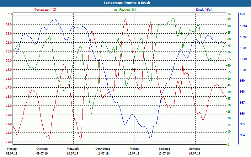Click the '995' pressure axis value

tap(243, 124)
